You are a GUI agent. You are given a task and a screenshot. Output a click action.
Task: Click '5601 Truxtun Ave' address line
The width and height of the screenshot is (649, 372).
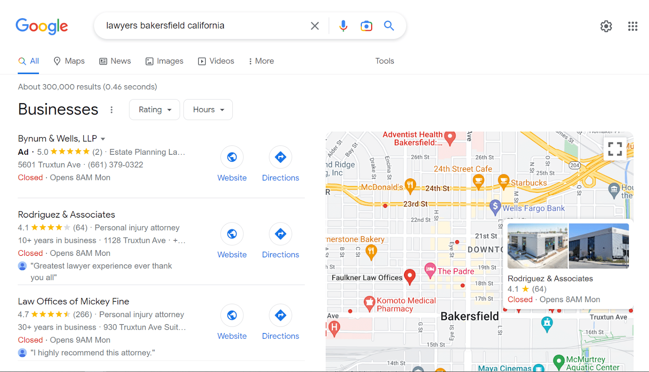(49, 164)
